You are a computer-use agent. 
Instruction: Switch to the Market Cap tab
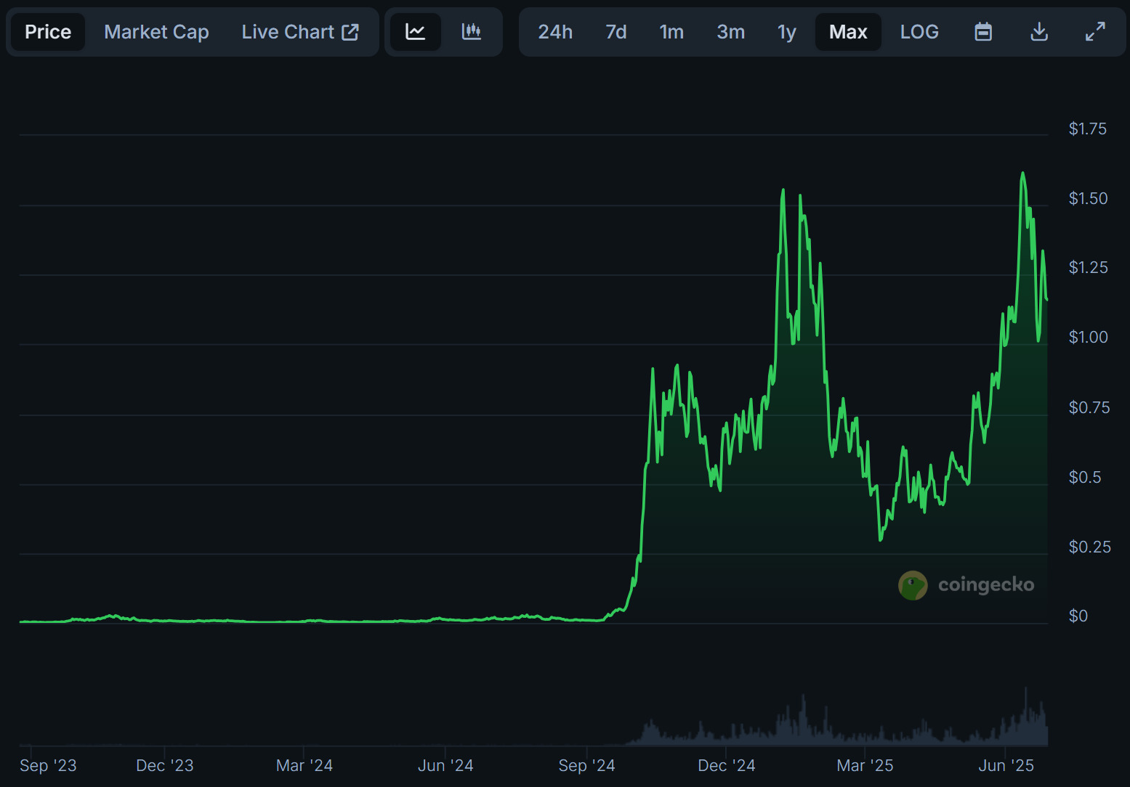tap(156, 32)
